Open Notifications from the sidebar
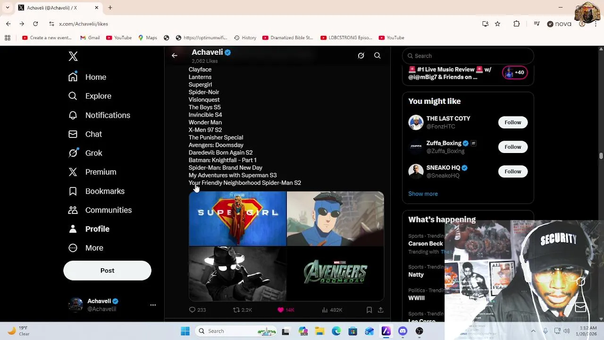Screen dimensions: 604x340 pos(99,115)
